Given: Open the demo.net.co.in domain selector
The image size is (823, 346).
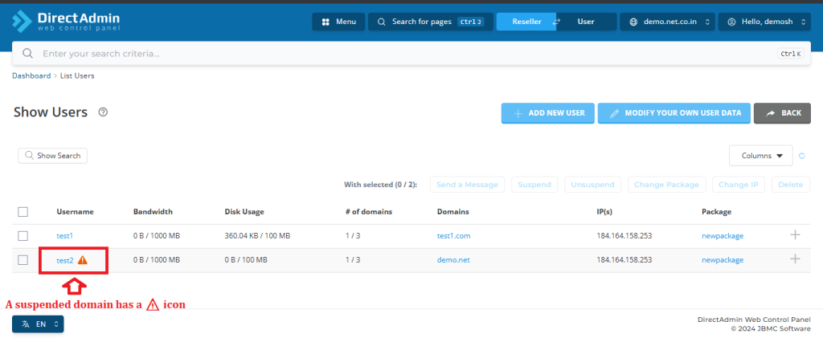Looking at the screenshot, I should click(668, 22).
